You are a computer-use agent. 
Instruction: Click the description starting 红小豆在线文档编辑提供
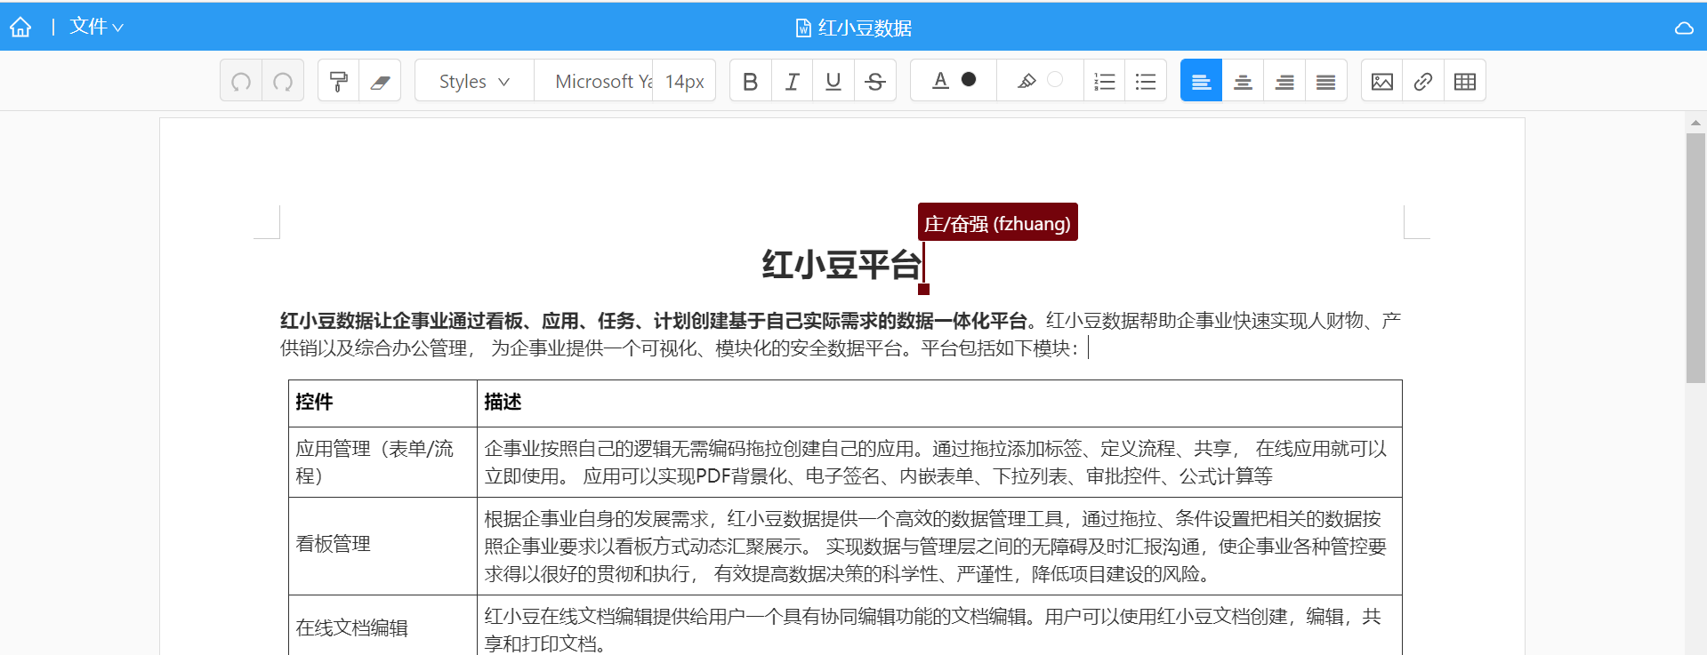tap(932, 629)
